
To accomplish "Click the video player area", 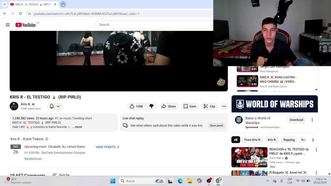I will point(119,61).
